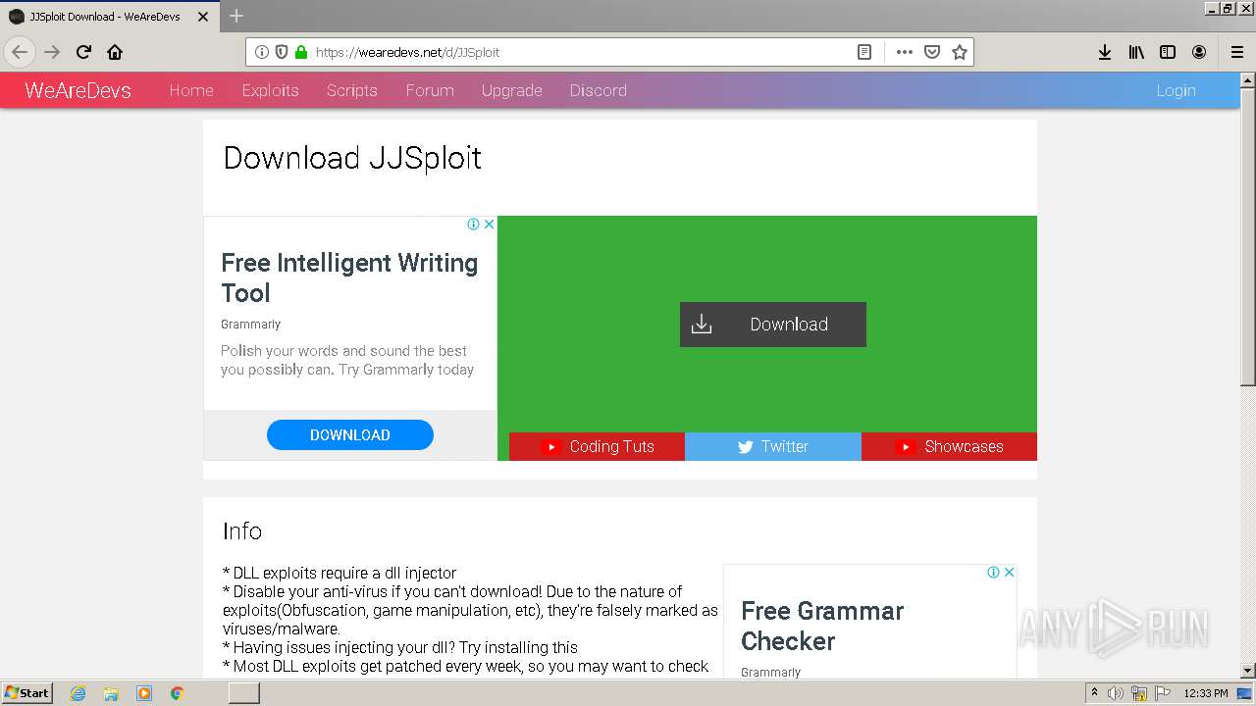Open page actions three-dot menu
This screenshot has width=1256, height=706.
(x=904, y=52)
